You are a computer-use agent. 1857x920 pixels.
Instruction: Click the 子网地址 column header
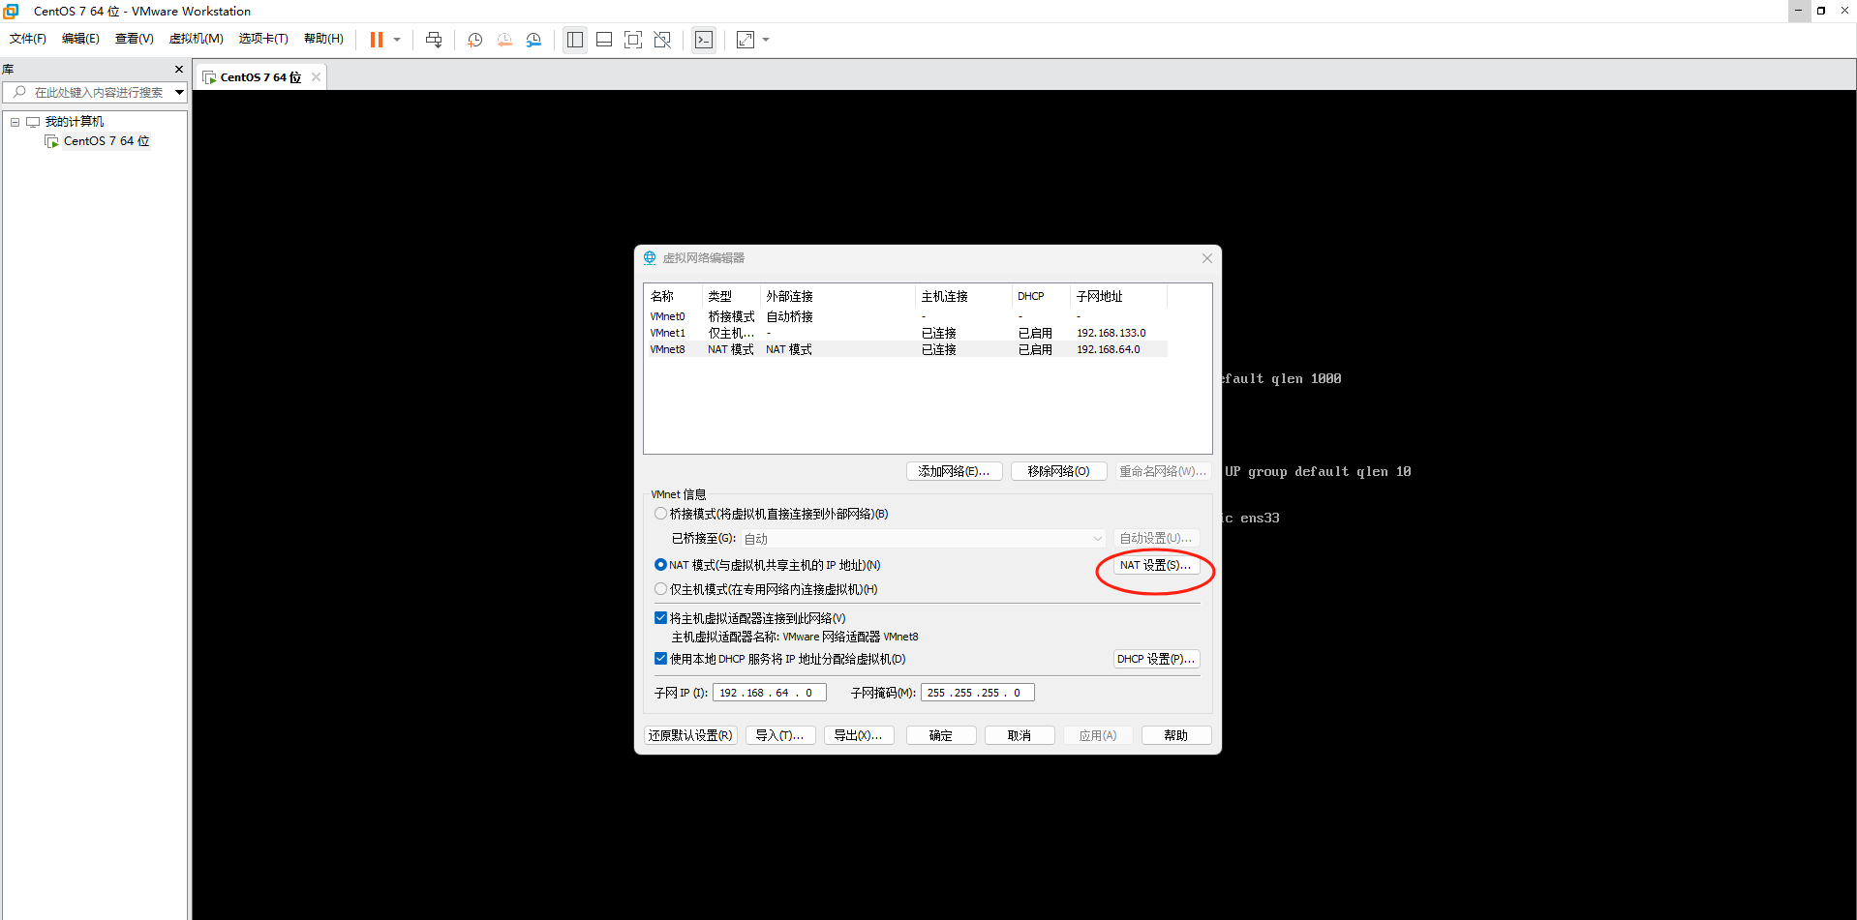[x=1118, y=296]
